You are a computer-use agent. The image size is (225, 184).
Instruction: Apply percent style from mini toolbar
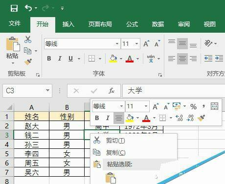point(193,106)
